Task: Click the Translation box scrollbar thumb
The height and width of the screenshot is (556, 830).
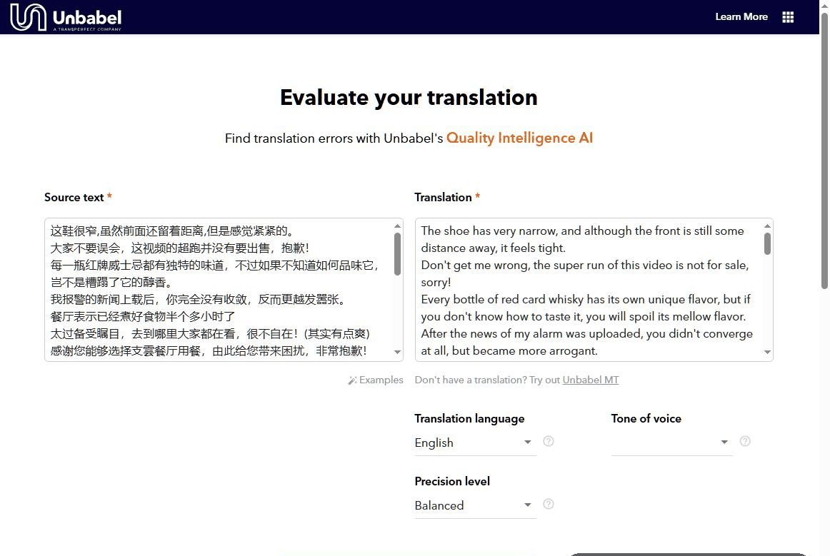Action: pyautogui.click(x=767, y=244)
